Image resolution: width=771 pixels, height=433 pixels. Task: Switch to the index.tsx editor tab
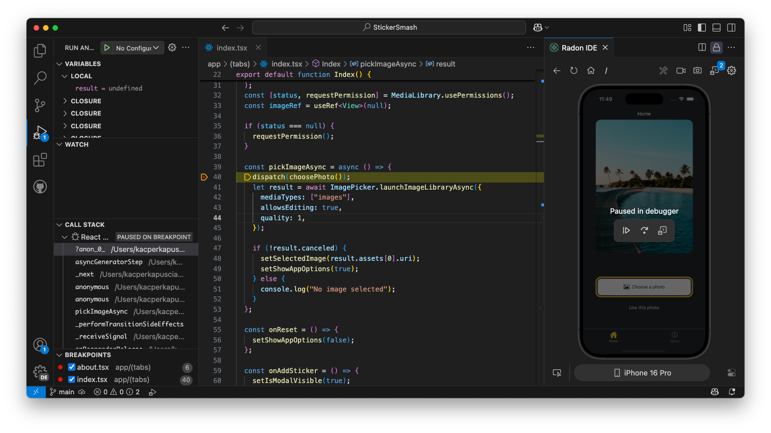231,48
